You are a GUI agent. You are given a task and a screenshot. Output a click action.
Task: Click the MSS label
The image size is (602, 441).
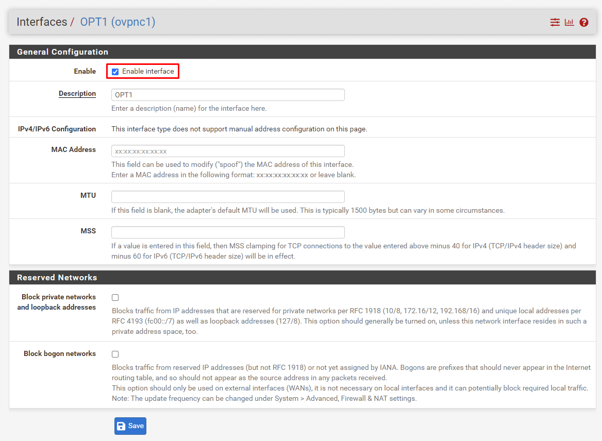(88, 231)
